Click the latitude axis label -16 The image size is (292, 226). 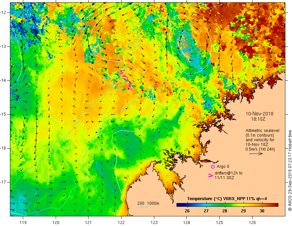click(4, 148)
